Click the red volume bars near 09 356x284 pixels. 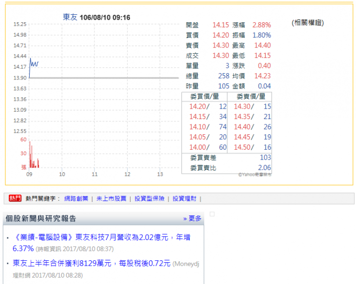(x=34, y=155)
